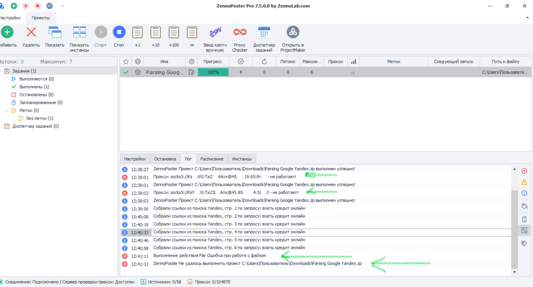
Task: Open the Расписание tab
Action: click(x=212, y=159)
